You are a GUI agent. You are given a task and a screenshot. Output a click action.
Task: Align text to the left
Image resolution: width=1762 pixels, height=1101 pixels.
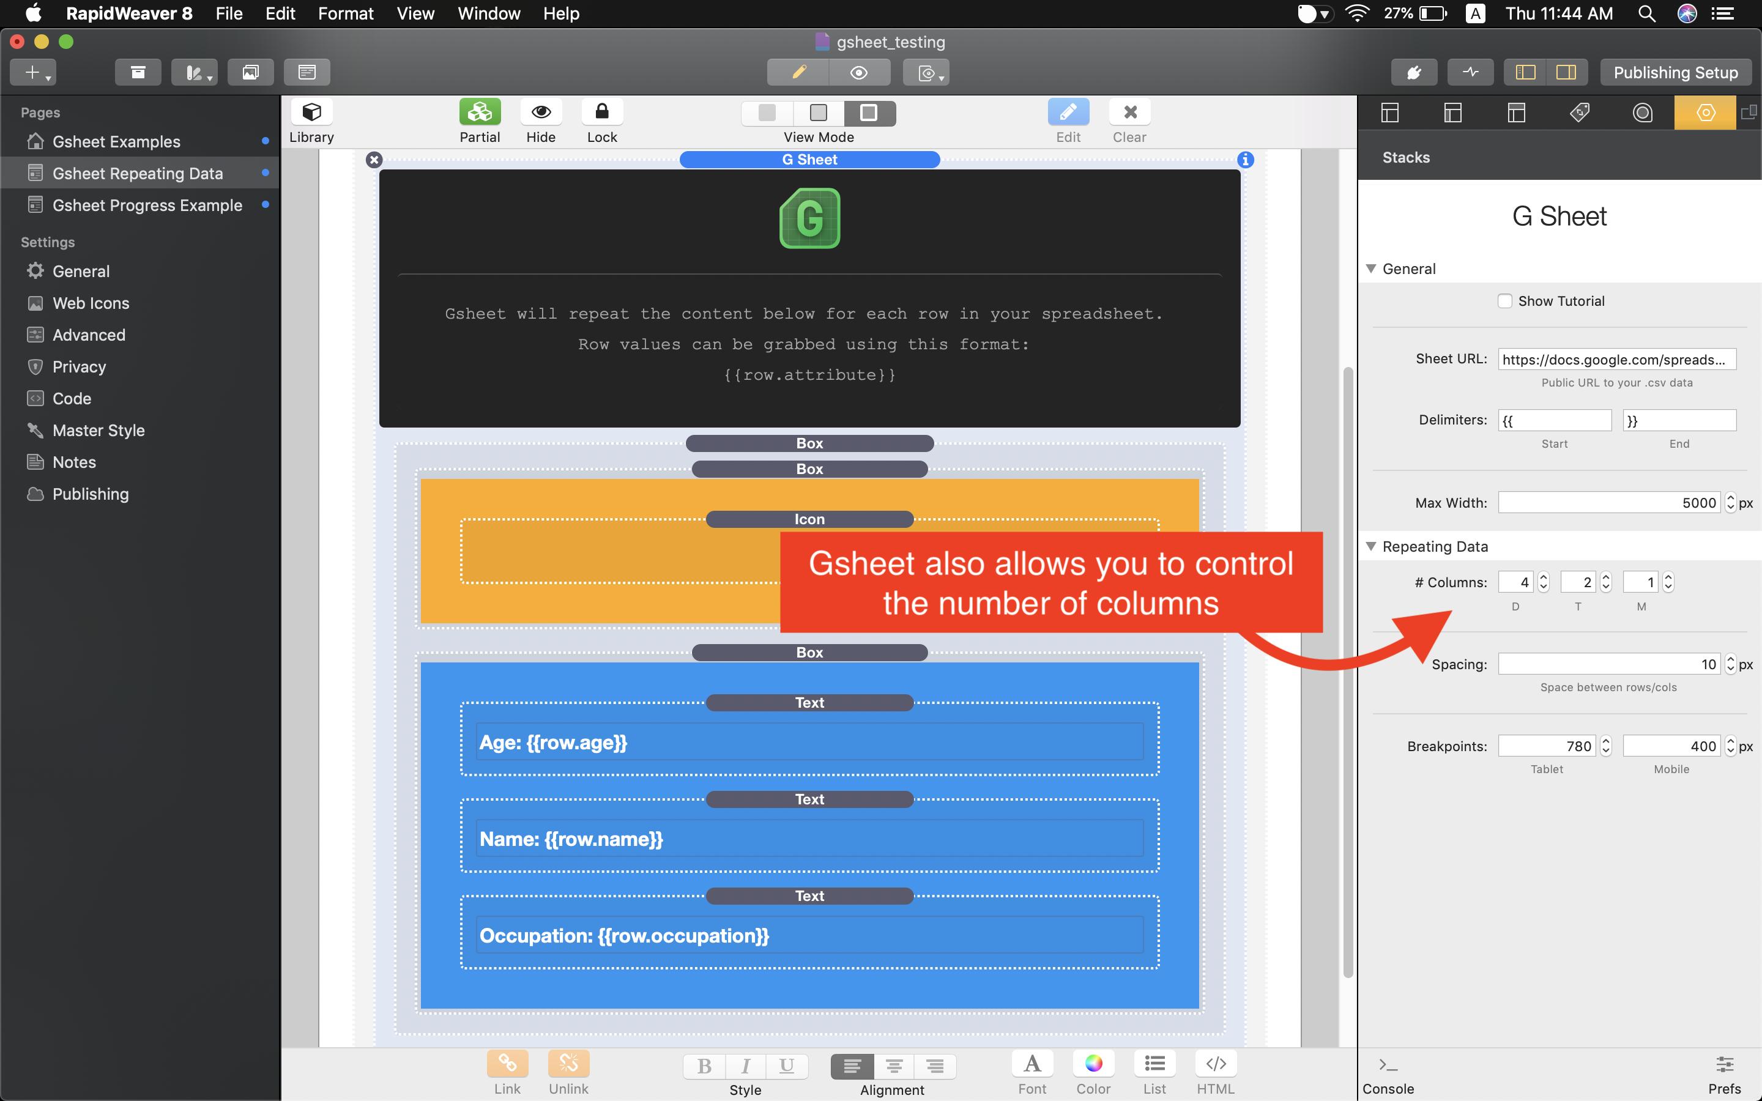852,1066
